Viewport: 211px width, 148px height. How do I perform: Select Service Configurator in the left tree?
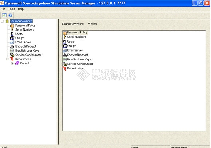coord(28,55)
